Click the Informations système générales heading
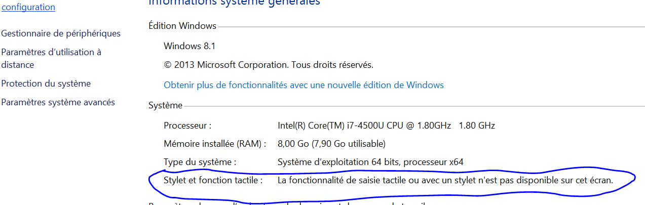The width and height of the screenshot is (645, 205). (x=234, y=3)
